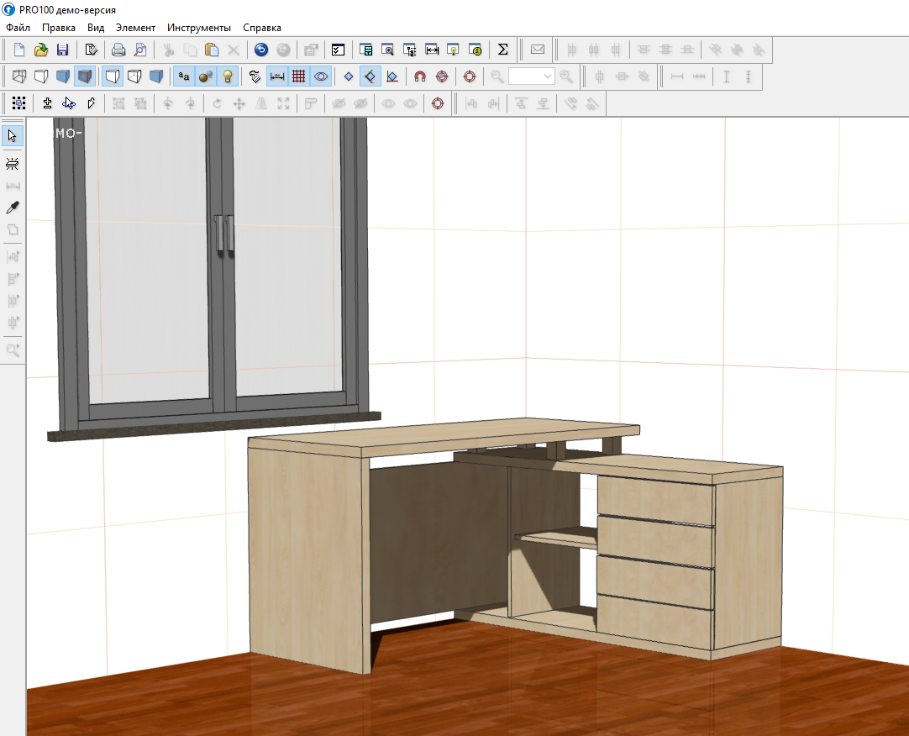Viewport: 909px width, 736px height.
Task: Open the materials library window icon
Action: (x=365, y=50)
